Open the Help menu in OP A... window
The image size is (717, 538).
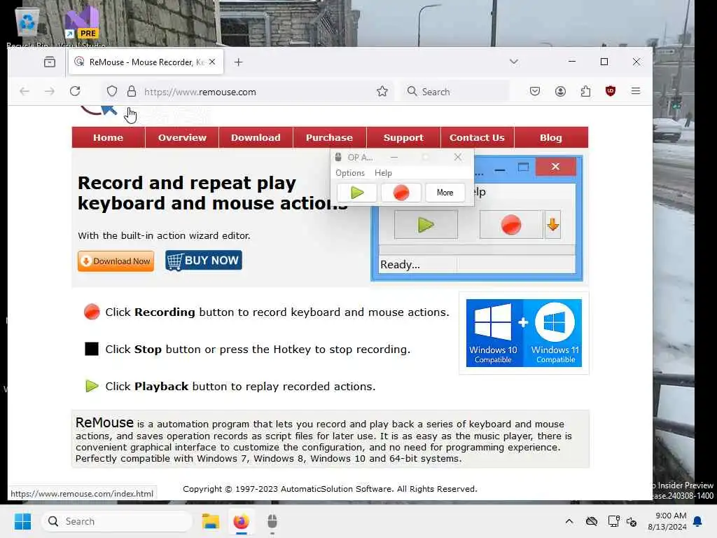383,173
